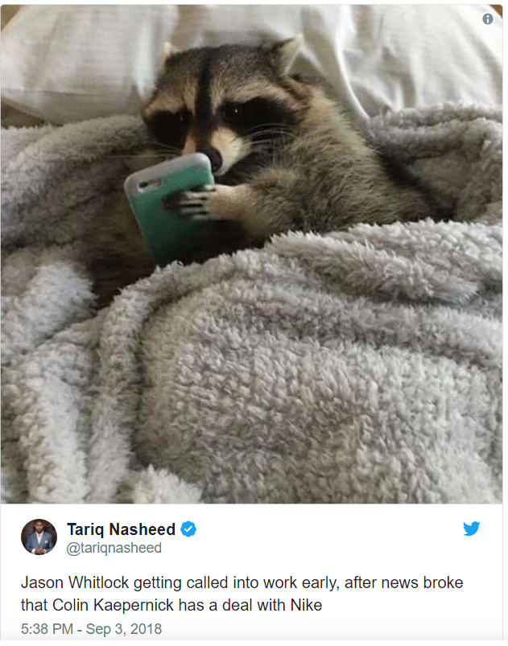508x646 pixels.
Task: Open the raccoon photo in full view
Action: coord(251,254)
